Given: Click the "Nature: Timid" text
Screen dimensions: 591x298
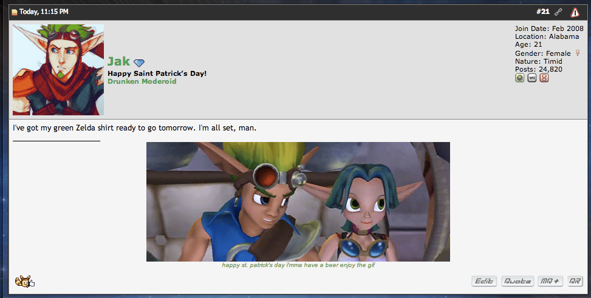Looking at the screenshot, I should [x=539, y=61].
